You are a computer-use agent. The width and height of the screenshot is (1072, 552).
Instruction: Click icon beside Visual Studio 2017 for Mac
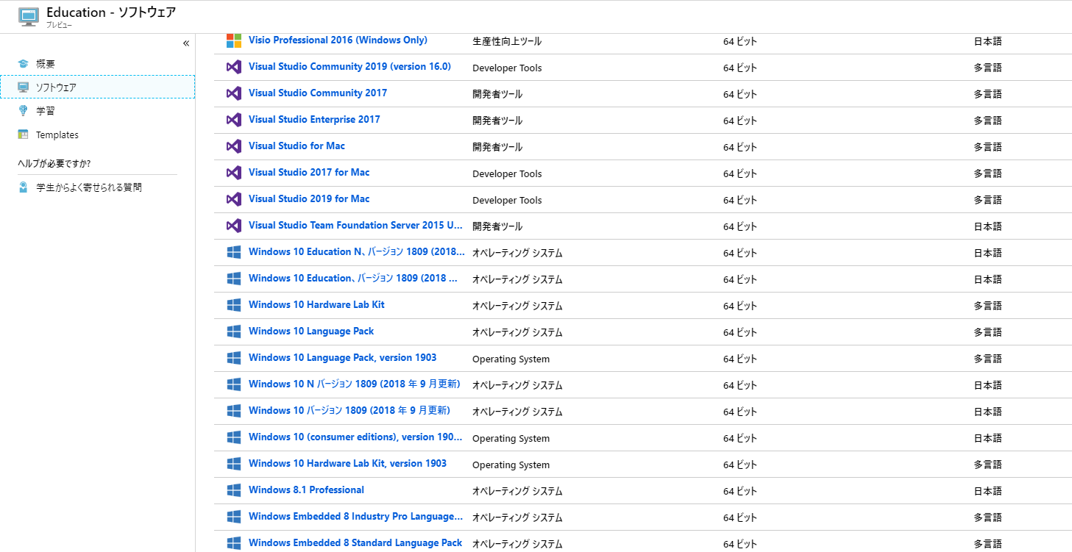coord(234,173)
